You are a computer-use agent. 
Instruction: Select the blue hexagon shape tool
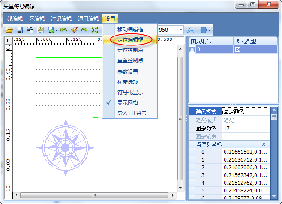(x=204, y=30)
